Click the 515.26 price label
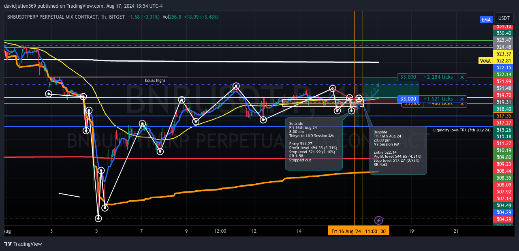 (x=504, y=130)
